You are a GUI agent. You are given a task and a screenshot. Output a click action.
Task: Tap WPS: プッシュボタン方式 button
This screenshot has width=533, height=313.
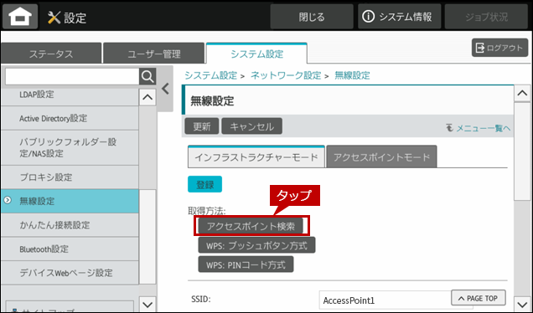click(256, 245)
